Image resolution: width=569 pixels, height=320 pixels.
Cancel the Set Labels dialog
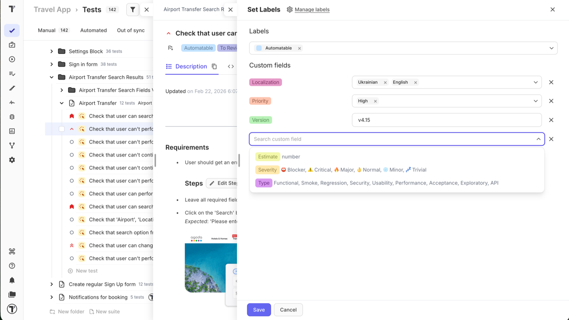[288, 310]
